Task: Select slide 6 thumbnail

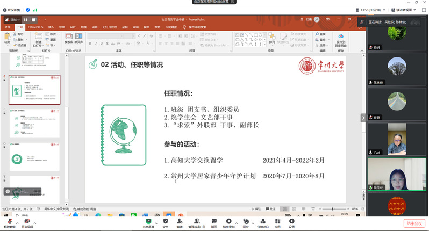Action: (x=34, y=157)
